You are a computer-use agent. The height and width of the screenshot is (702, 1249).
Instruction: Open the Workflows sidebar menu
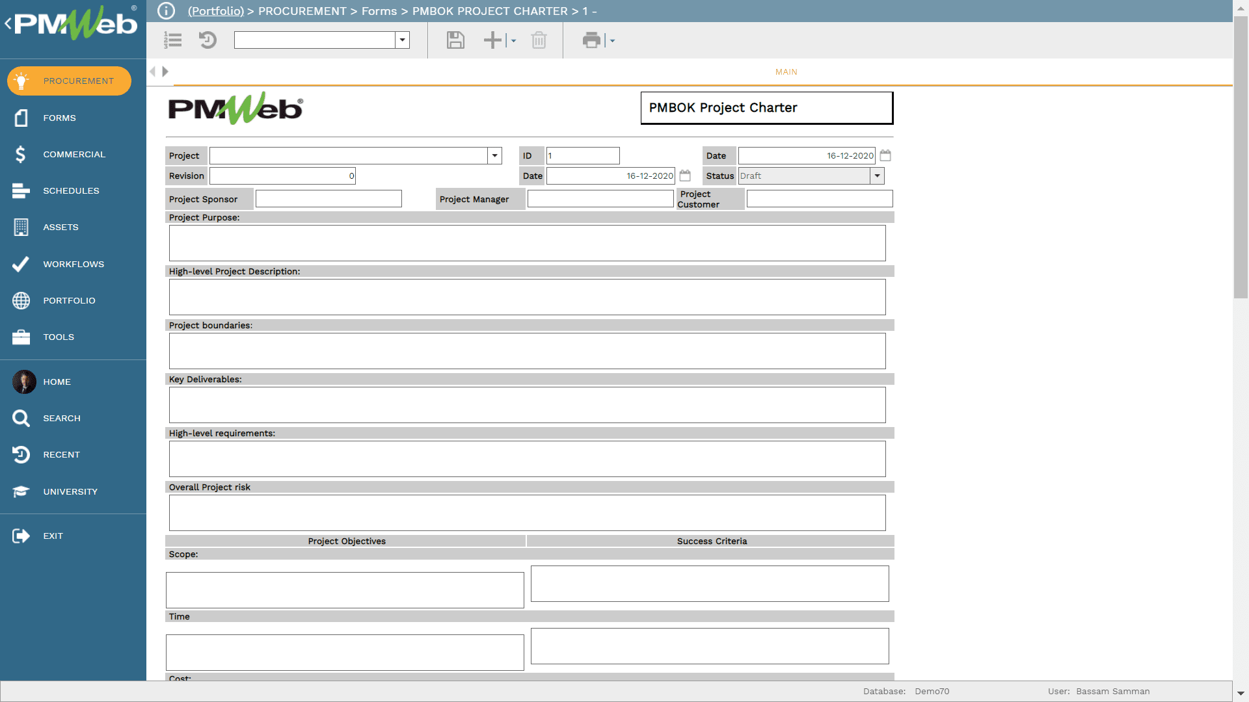(73, 264)
